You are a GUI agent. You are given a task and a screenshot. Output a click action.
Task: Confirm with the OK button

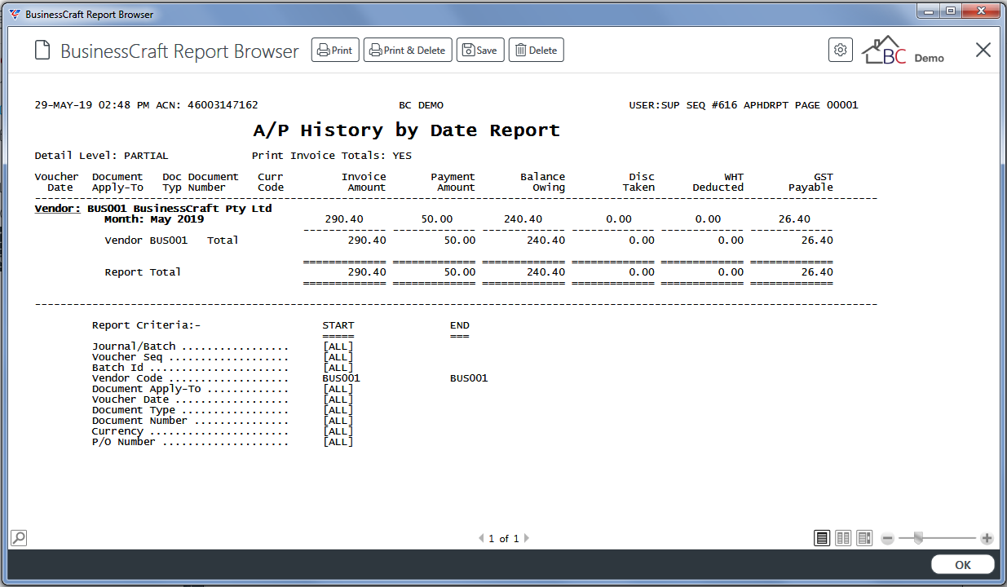click(x=963, y=565)
